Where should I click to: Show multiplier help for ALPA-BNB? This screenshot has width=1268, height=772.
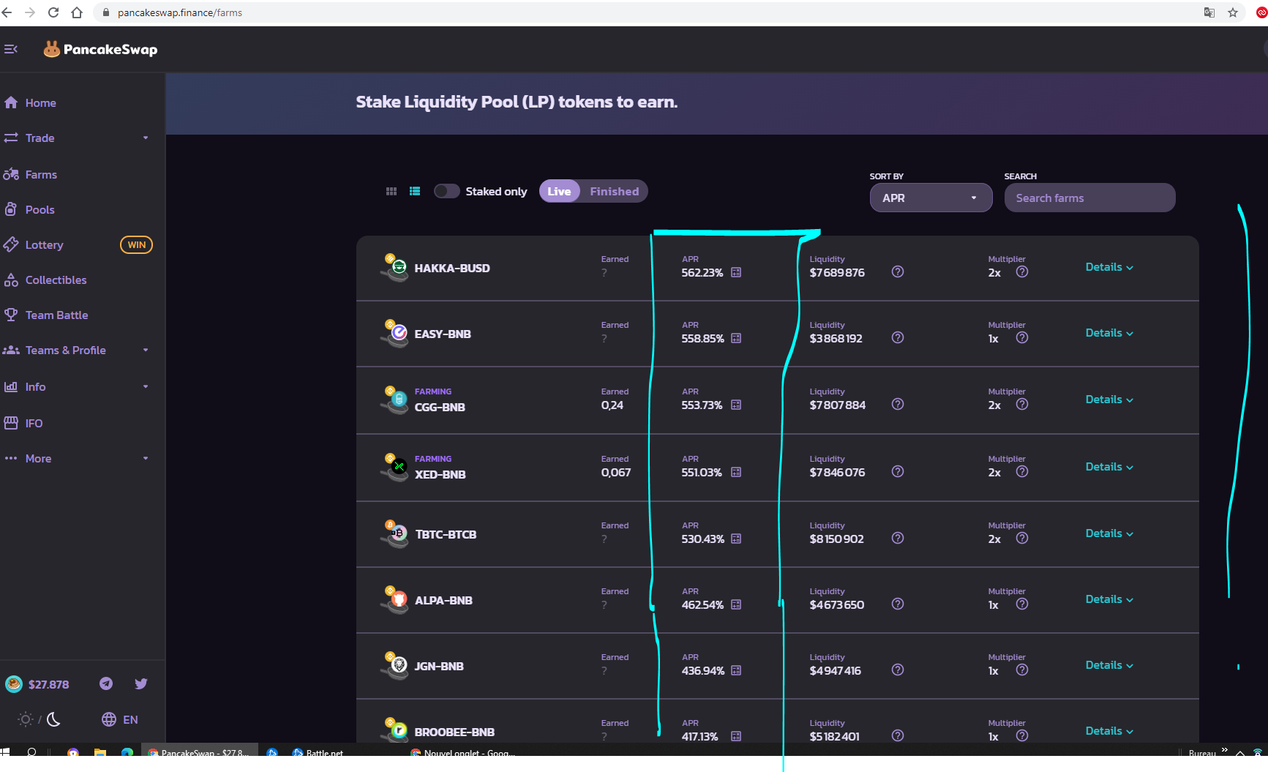click(1022, 604)
